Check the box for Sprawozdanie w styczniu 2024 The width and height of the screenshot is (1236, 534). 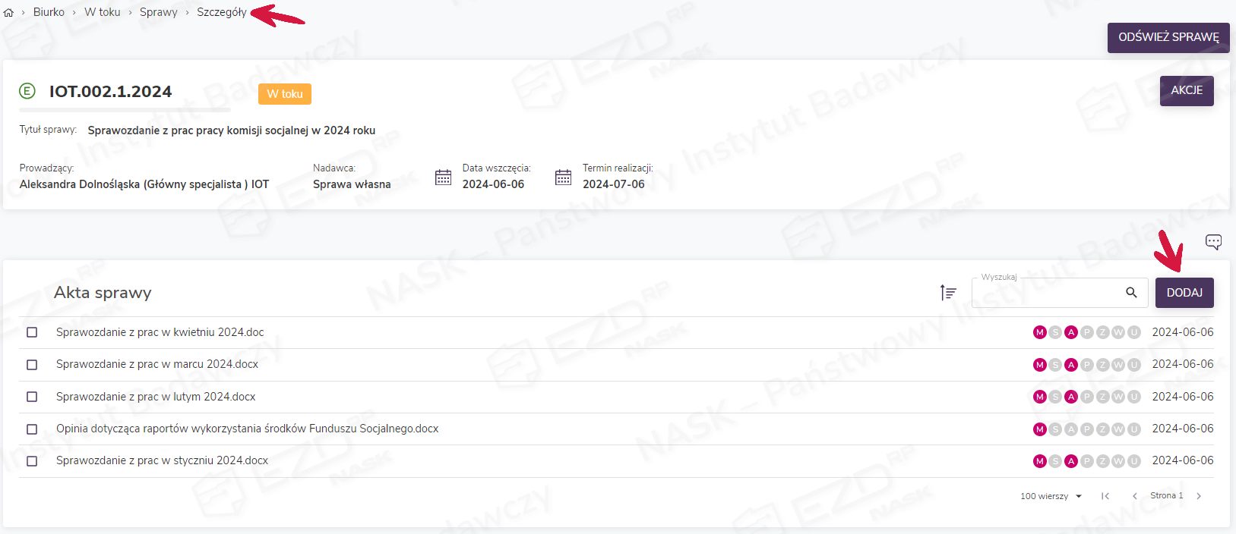(x=32, y=461)
